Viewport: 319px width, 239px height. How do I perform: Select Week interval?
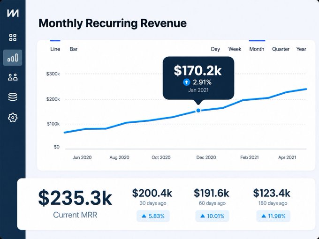(235, 49)
